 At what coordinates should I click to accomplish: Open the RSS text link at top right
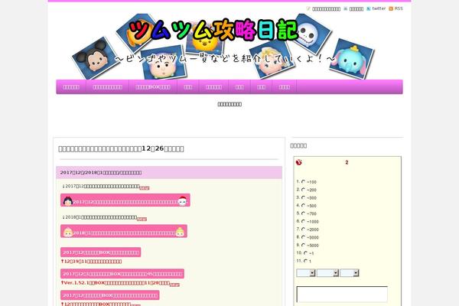(399, 8)
